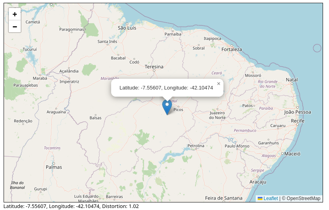Click the zoom in plus button
This screenshot has width=329, height=210.
pyautogui.click(x=15, y=14)
